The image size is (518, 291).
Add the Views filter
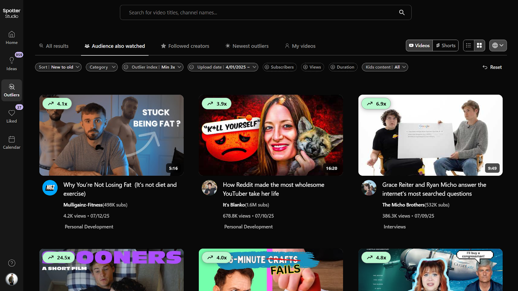point(312,67)
